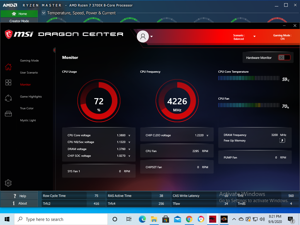This screenshot has width=300, height=225.
Task: Open the toolbox icon in sidebar
Action: tap(8, 114)
